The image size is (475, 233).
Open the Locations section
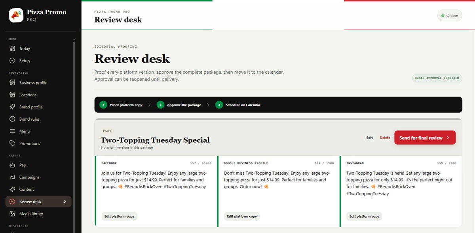38,95
